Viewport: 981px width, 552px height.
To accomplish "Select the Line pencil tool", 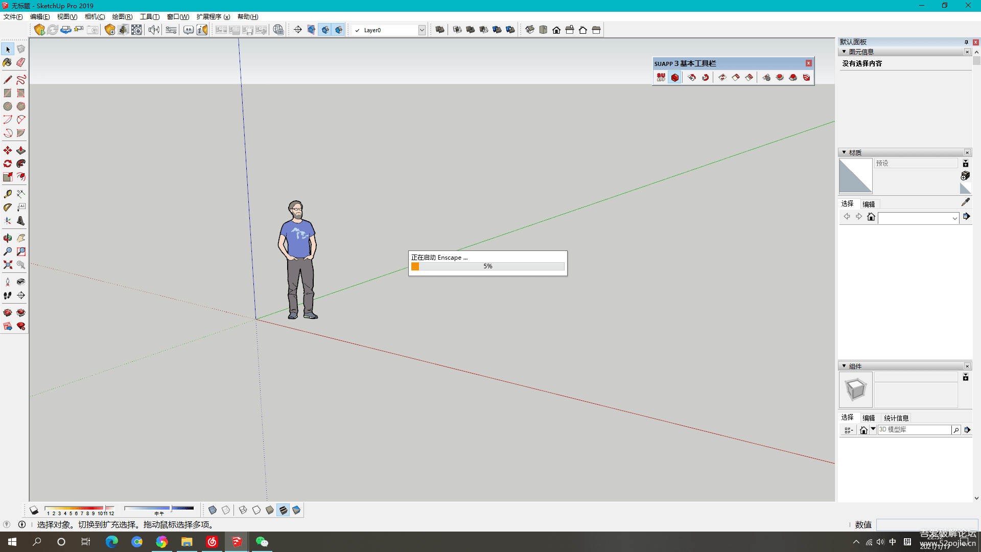I will tap(8, 80).
